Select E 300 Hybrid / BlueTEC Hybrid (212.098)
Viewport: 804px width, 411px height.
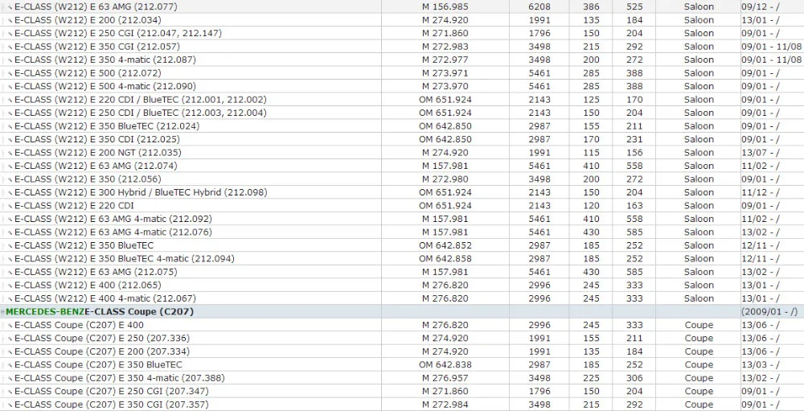click(141, 192)
